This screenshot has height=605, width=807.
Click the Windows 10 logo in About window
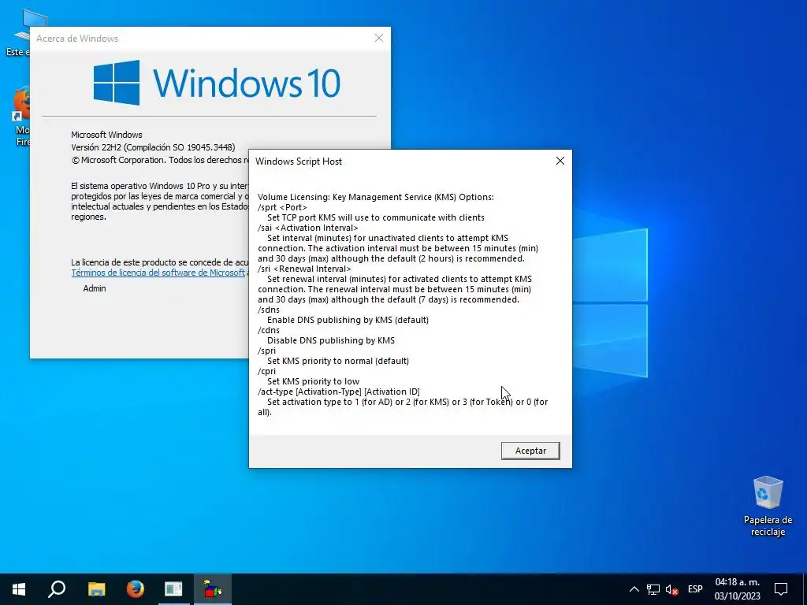click(x=217, y=82)
